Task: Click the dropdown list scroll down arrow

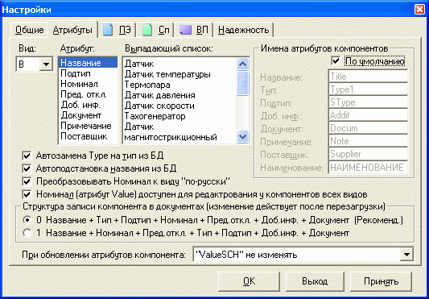Action: 243,136
